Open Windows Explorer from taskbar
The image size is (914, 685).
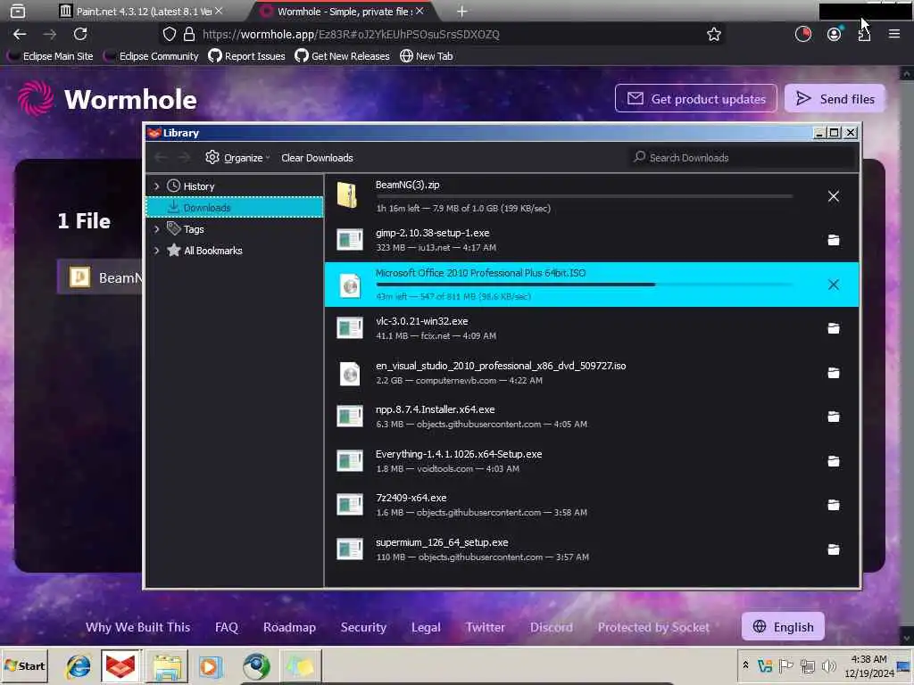click(x=167, y=666)
